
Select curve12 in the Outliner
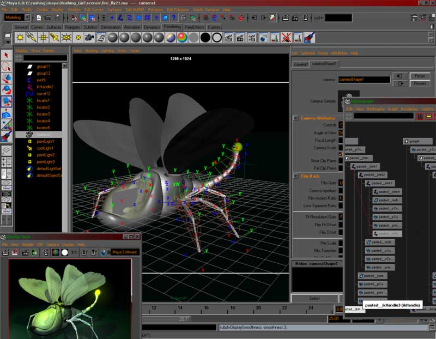[x=44, y=94]
